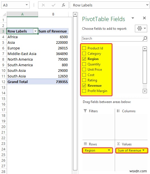Open the Region field dropdown in Rows area

(x=109, y=150)
